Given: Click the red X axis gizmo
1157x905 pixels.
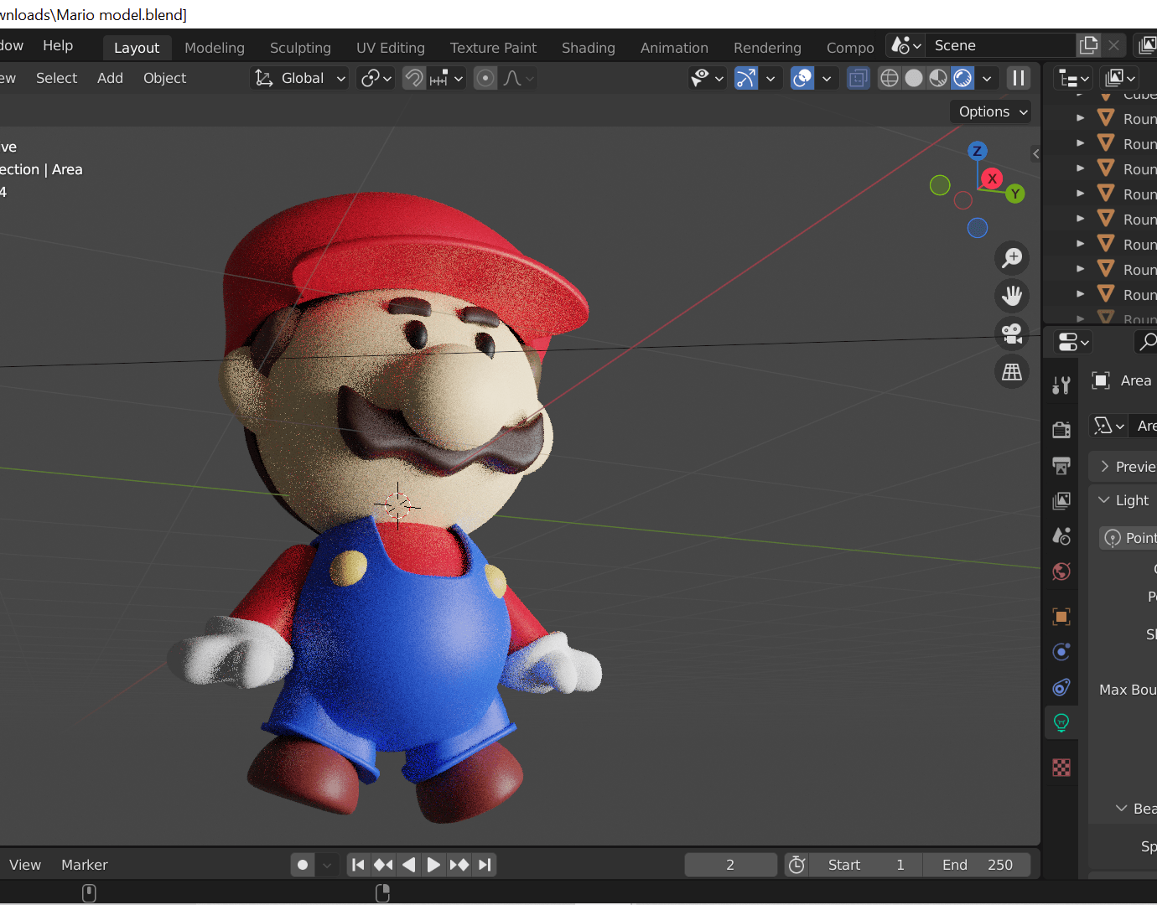Looking at the screenshot, I should [993, 178].
